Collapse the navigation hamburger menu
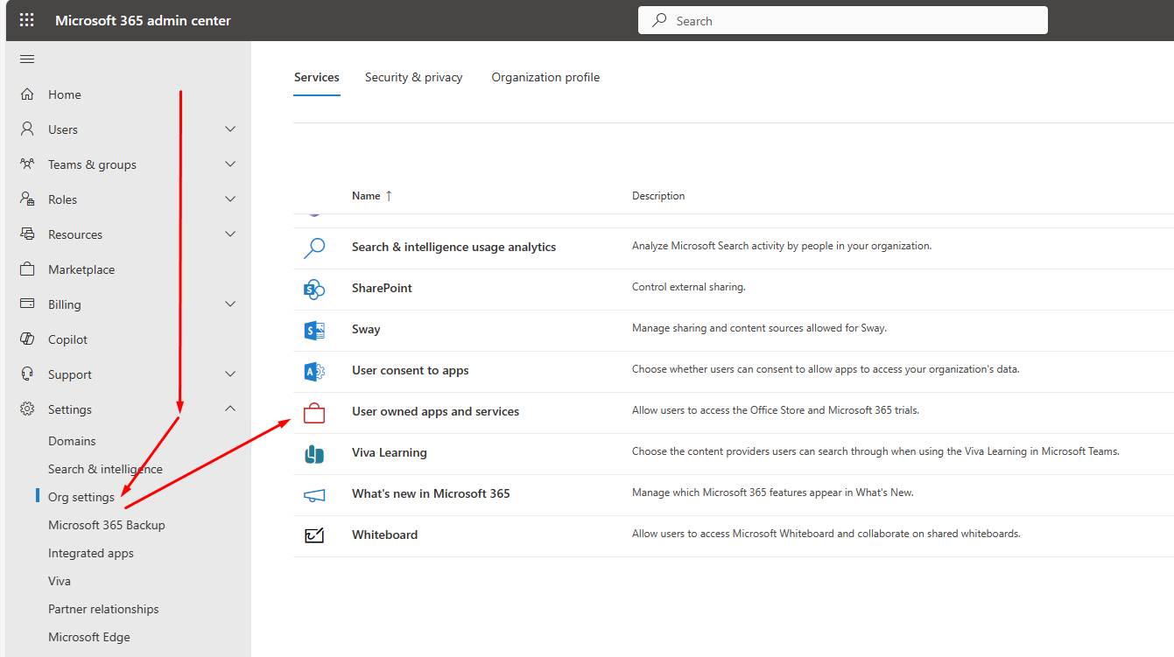The height and width of the screenshot is (657, 1174). tap(27, 59)
